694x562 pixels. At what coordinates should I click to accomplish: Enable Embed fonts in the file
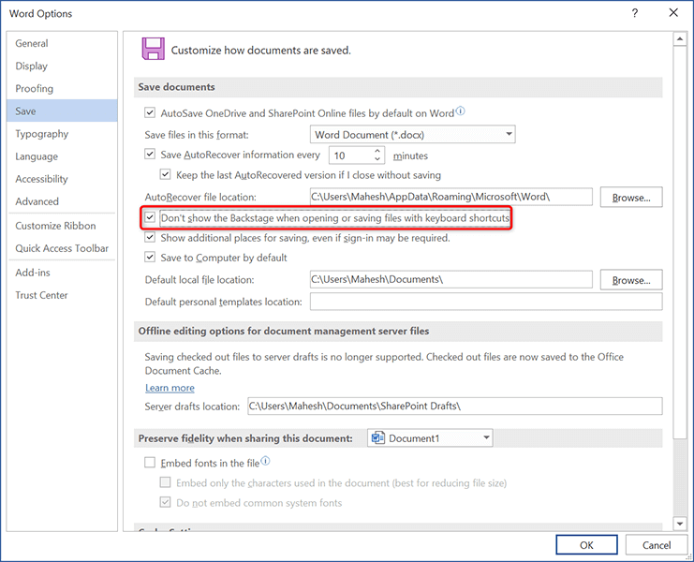150,462
